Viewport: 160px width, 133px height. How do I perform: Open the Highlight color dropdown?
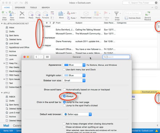tap(74, 75)
